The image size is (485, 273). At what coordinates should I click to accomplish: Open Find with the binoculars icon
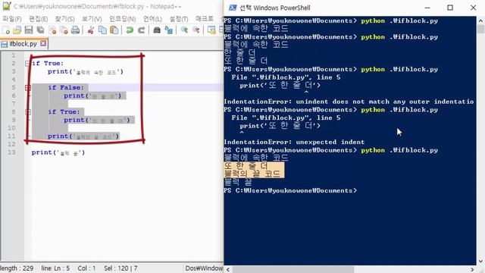click(x=157, y=30)
